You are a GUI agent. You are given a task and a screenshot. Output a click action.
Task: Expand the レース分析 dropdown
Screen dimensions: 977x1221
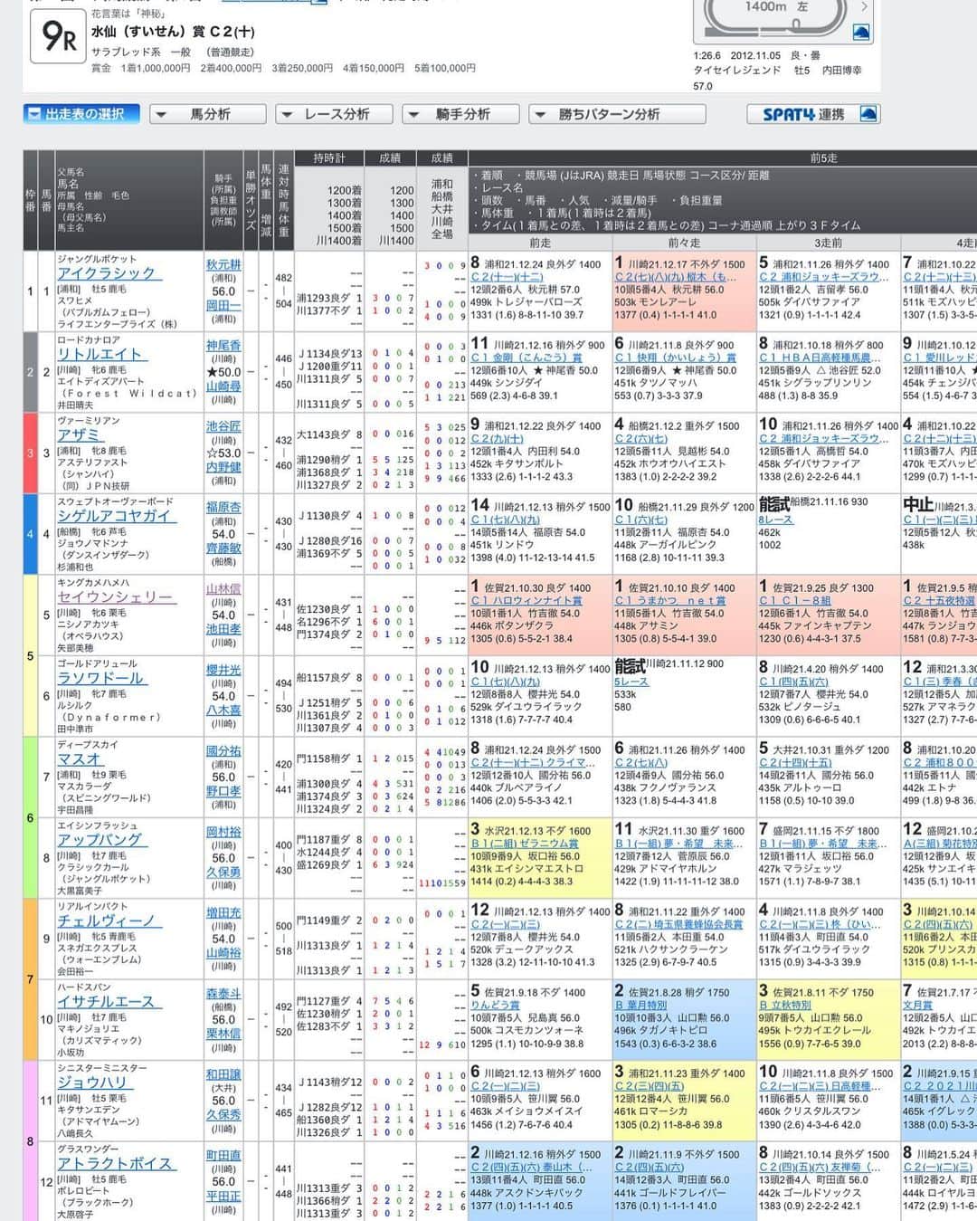(334, 114)
